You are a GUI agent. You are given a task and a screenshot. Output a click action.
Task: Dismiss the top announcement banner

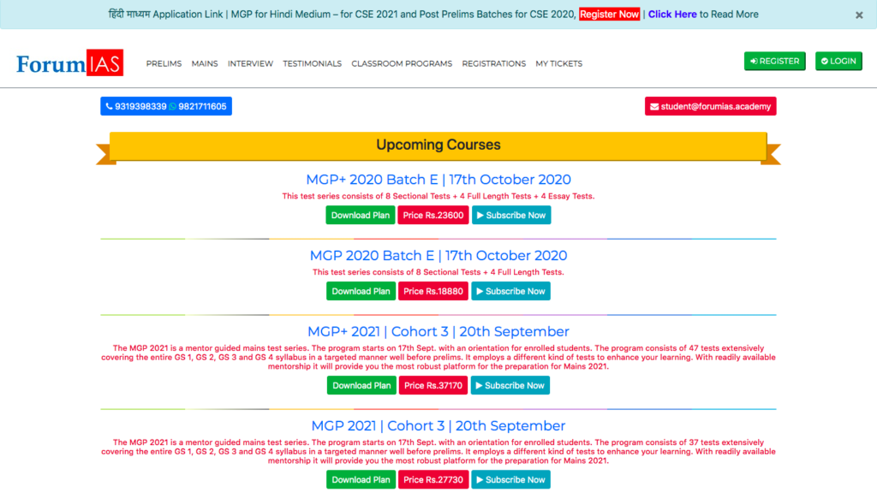pos(859,15)
